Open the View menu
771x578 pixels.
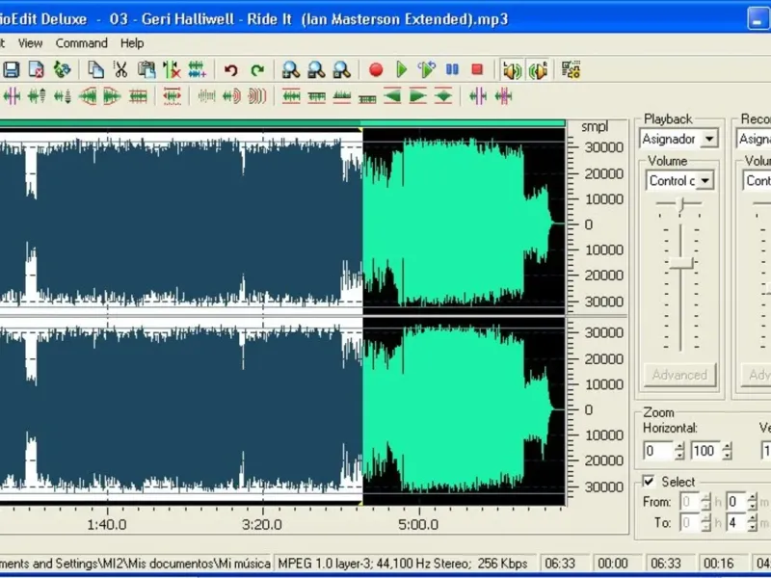30,43
